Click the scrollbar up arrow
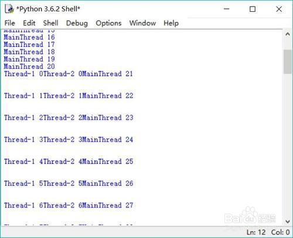Screen dimensions: 293x238 pos(288,35)
